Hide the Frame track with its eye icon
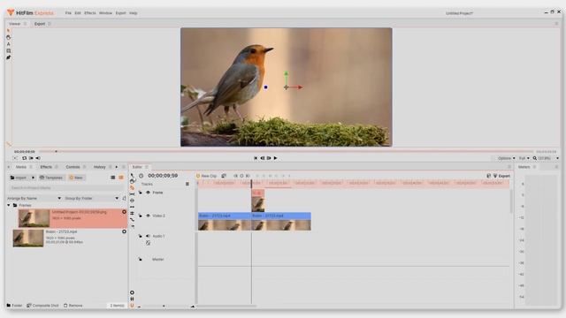Screen dimensions: 566x318 coord(148,193)
